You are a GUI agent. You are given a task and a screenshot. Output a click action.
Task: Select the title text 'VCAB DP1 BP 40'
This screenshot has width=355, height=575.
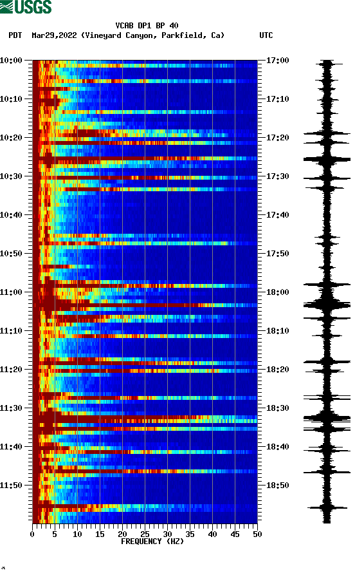click(x=147, y=26)
